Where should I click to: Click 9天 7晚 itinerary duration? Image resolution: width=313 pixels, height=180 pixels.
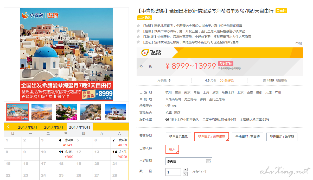click(171, 106)
